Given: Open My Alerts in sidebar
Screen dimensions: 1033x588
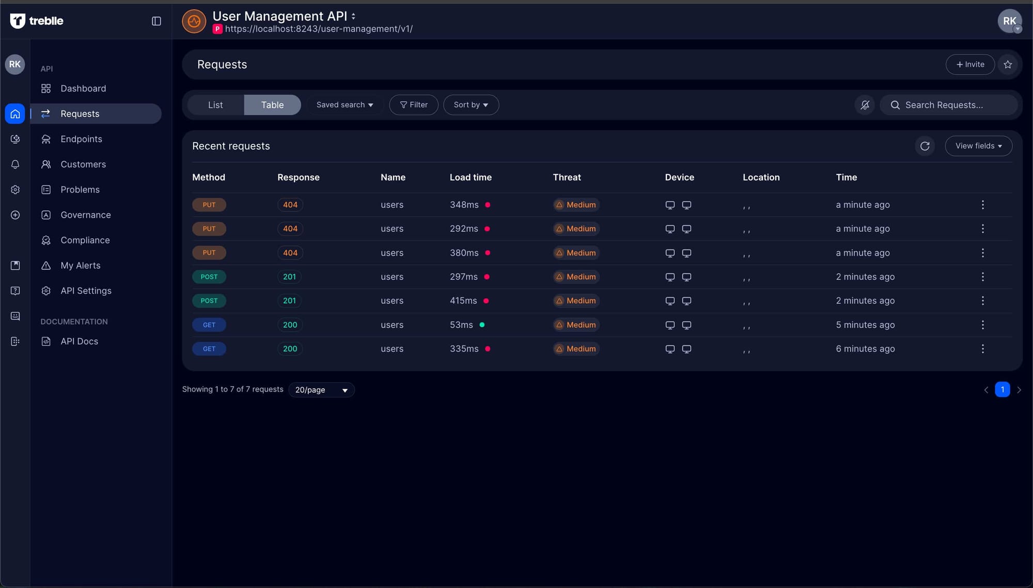Looking at the screenshot, I should coord(96,265).
